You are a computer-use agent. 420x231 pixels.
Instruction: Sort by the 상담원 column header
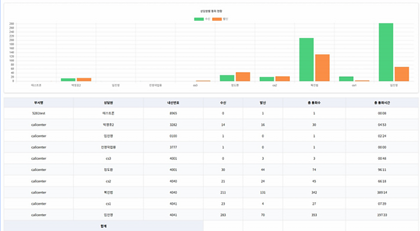tap(108, 103)
